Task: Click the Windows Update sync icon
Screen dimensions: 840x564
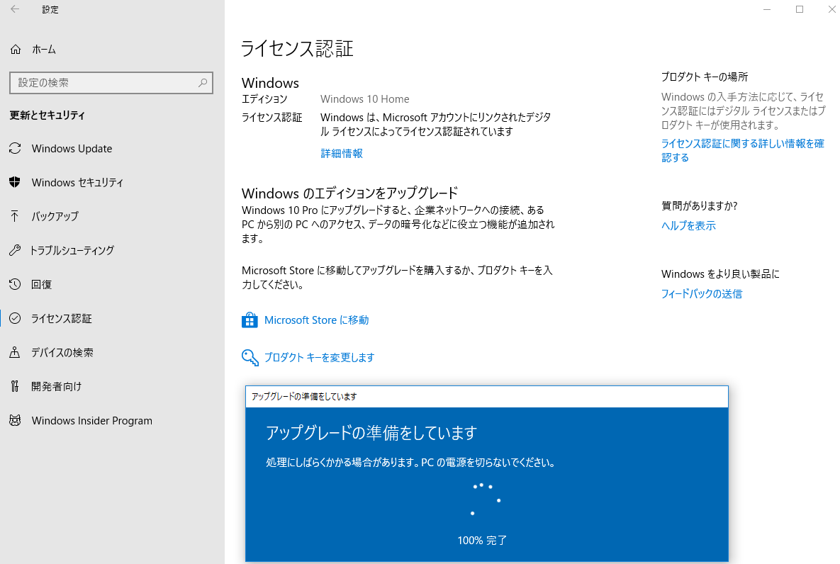Action: [x=15, y=148]
